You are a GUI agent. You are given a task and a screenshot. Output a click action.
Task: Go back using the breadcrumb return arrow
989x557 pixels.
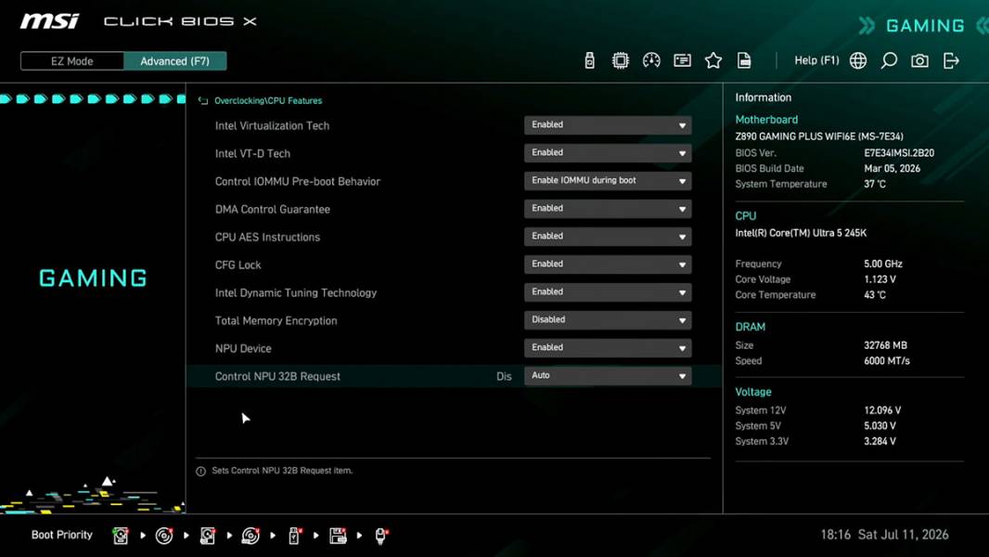[x=202, y=101]
